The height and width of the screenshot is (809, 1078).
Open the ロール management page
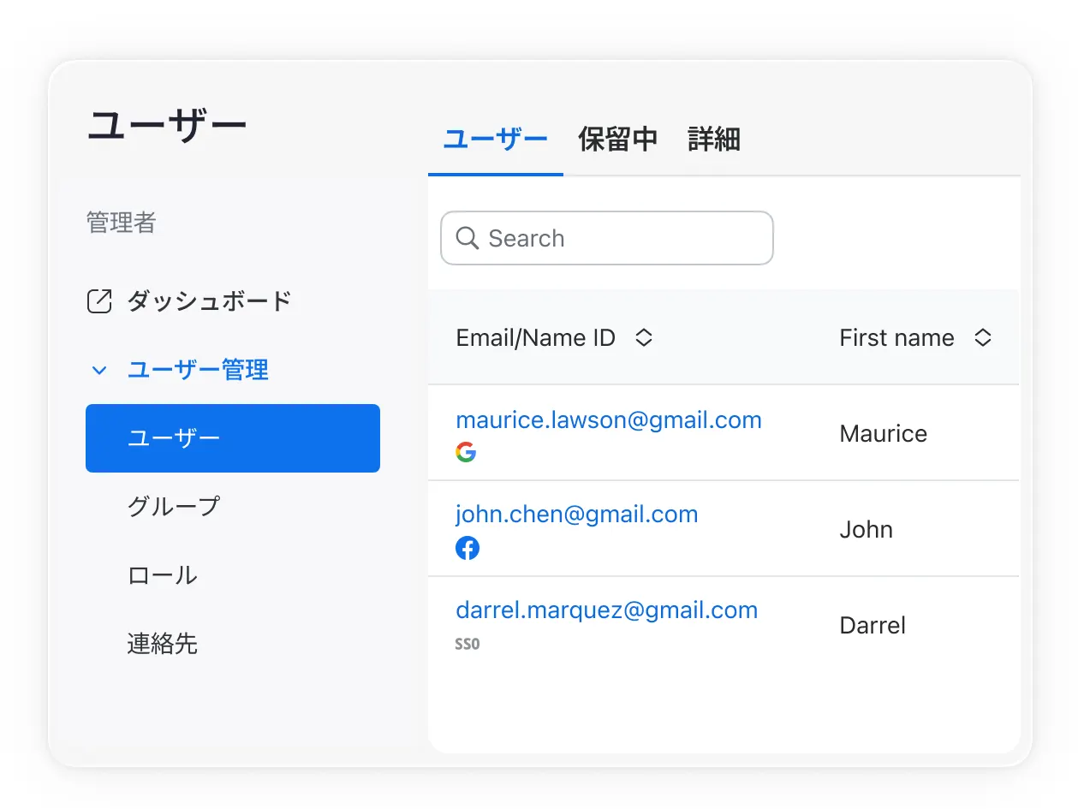click(161, 575)
